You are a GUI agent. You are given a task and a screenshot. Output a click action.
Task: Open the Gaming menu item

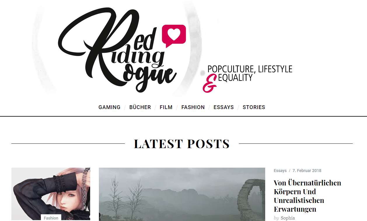pyautogui.click(x=109, y=107)
